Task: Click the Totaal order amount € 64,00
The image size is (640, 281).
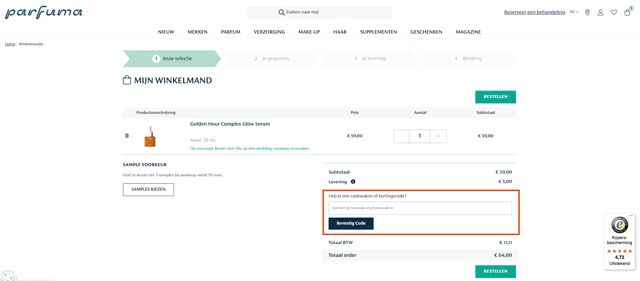Action: click(x=503, y=255)
